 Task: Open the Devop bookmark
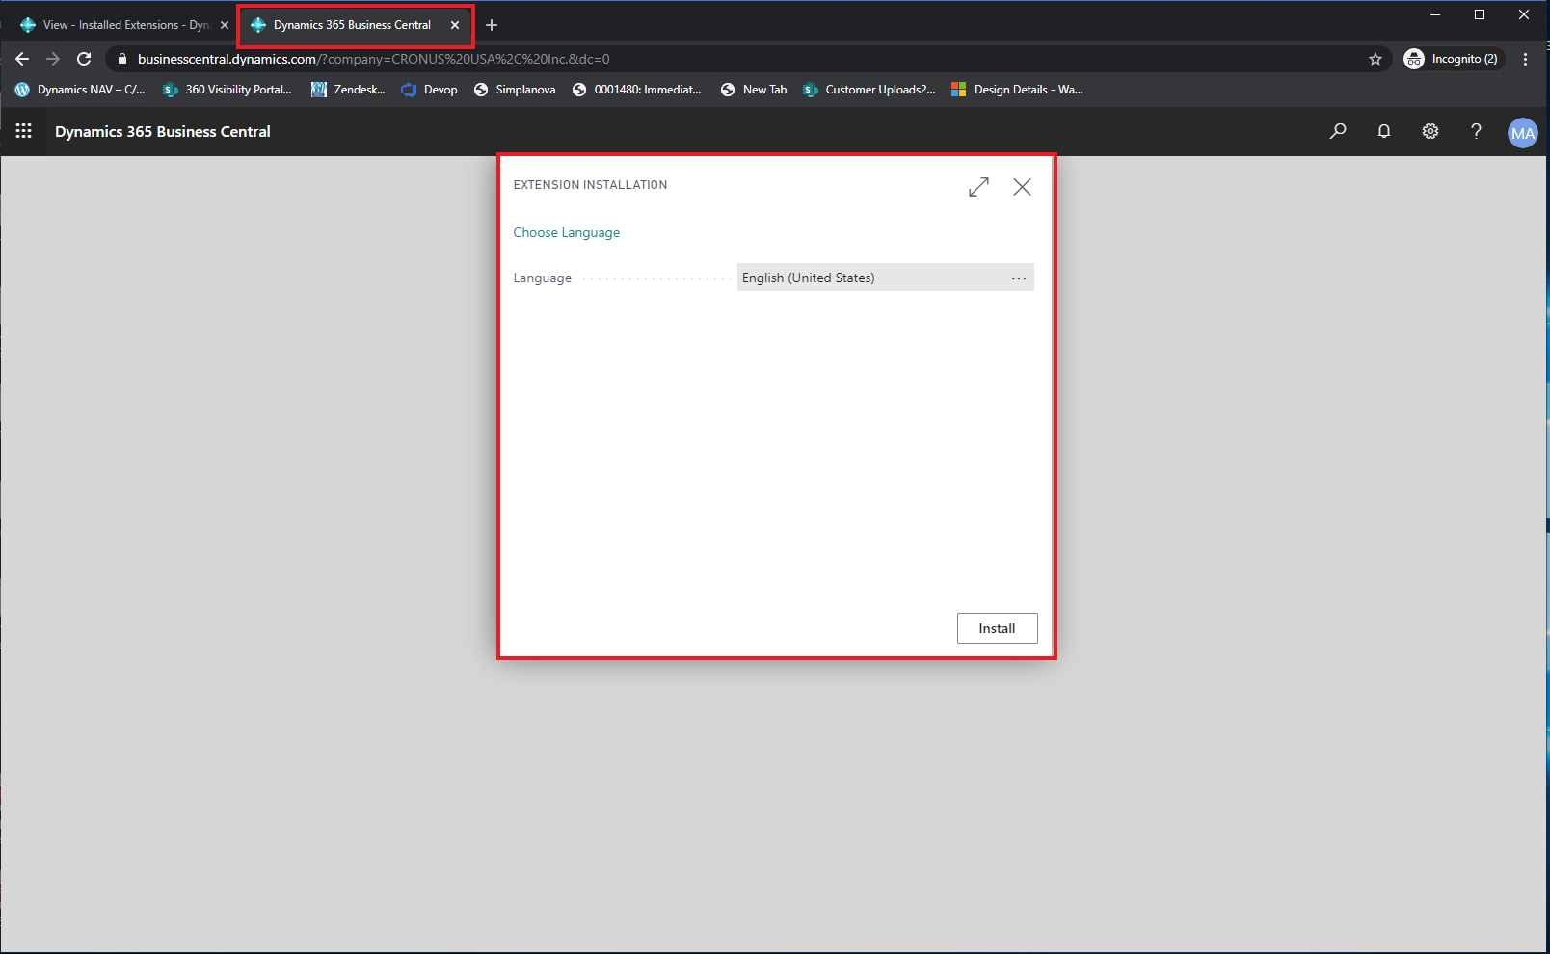429,90
